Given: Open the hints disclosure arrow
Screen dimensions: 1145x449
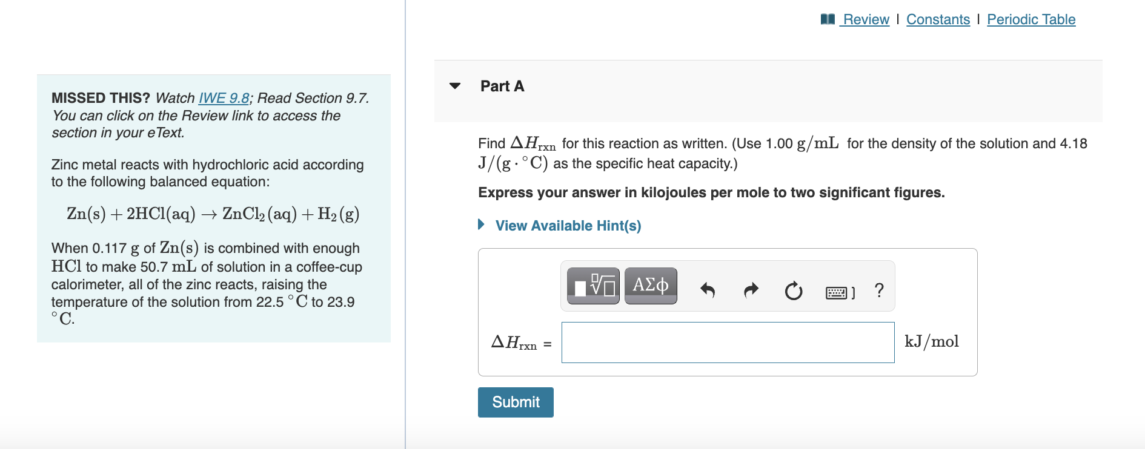Looking at the screenshot, I should [482, 224].
